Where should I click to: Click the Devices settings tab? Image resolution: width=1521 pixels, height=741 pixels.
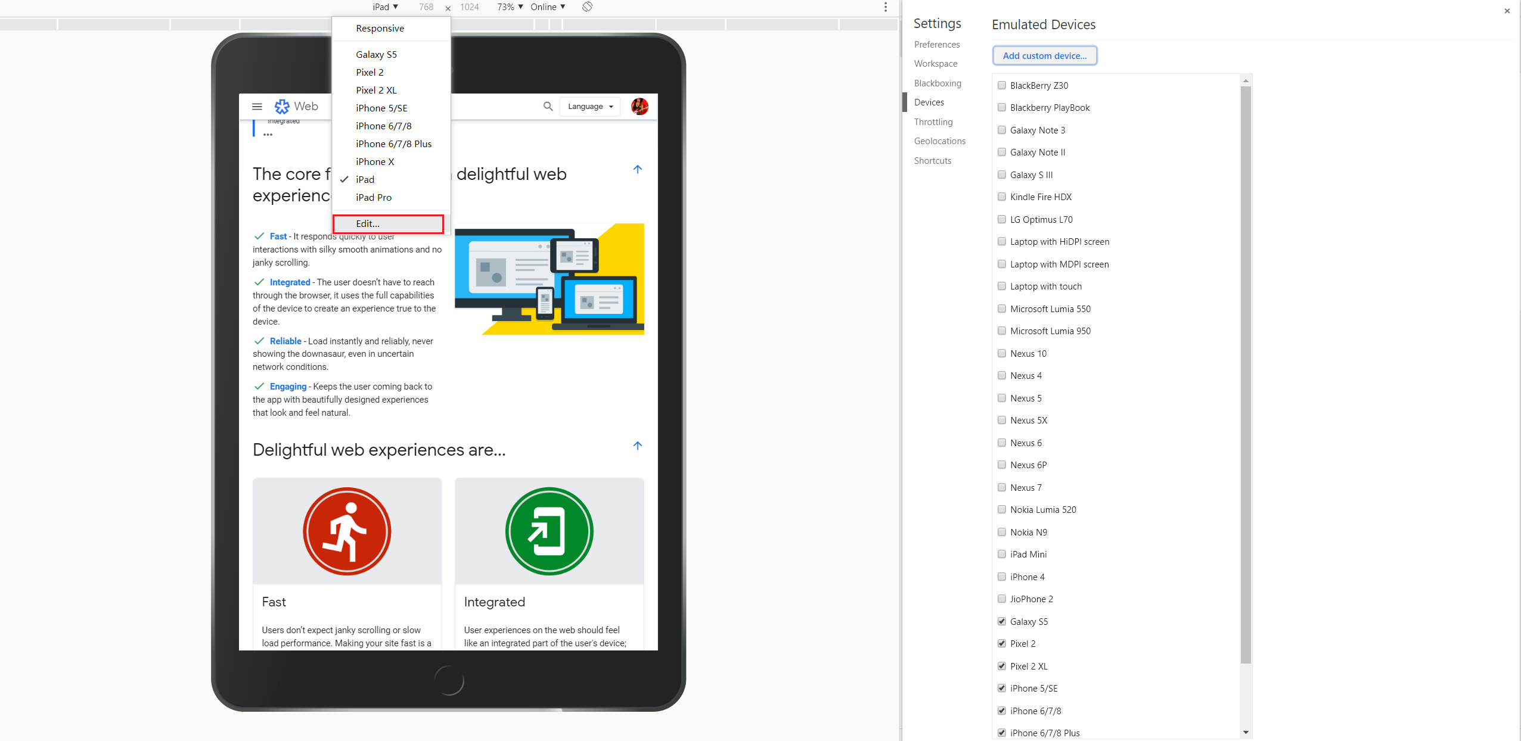pos(929,103)
